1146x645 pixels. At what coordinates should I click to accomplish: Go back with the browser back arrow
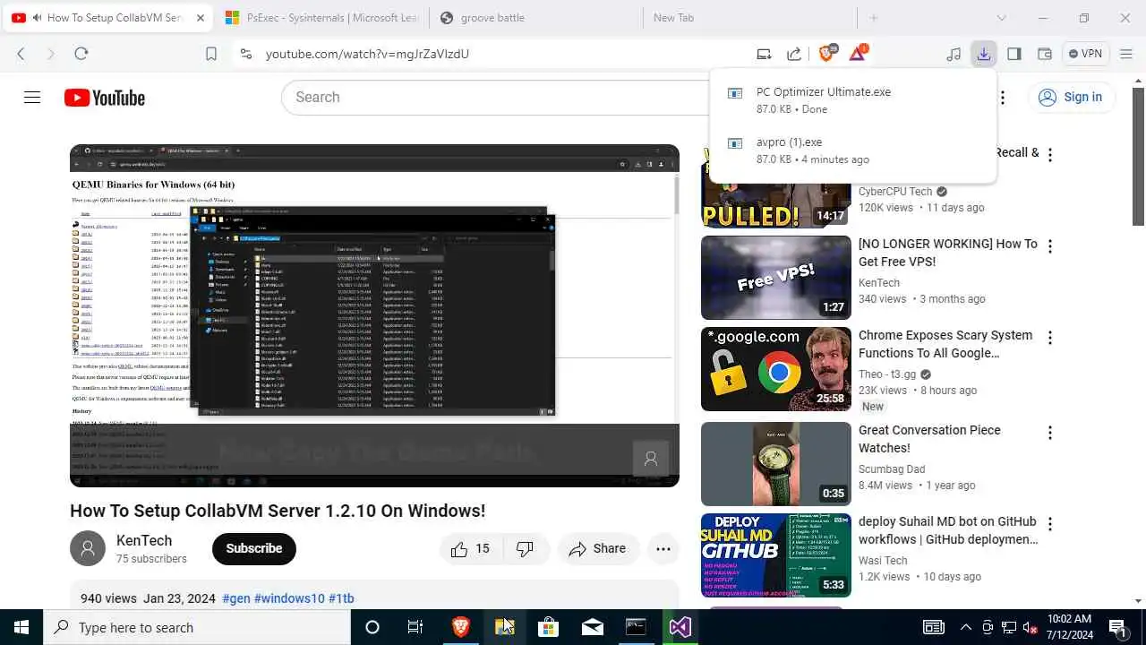[21, 54]
